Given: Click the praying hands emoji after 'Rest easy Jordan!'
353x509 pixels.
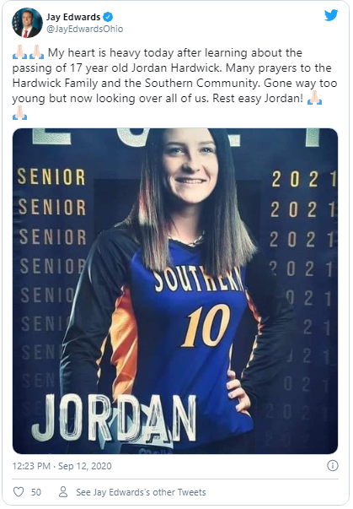Looking at the screenshot, I should [315, 98].
